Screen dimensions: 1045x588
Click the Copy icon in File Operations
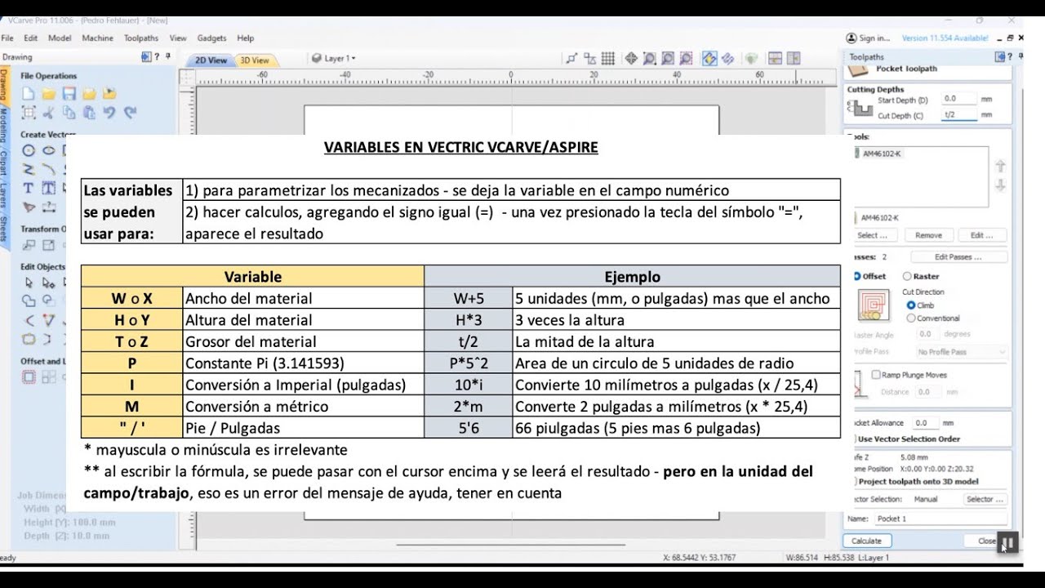(69, 113)
